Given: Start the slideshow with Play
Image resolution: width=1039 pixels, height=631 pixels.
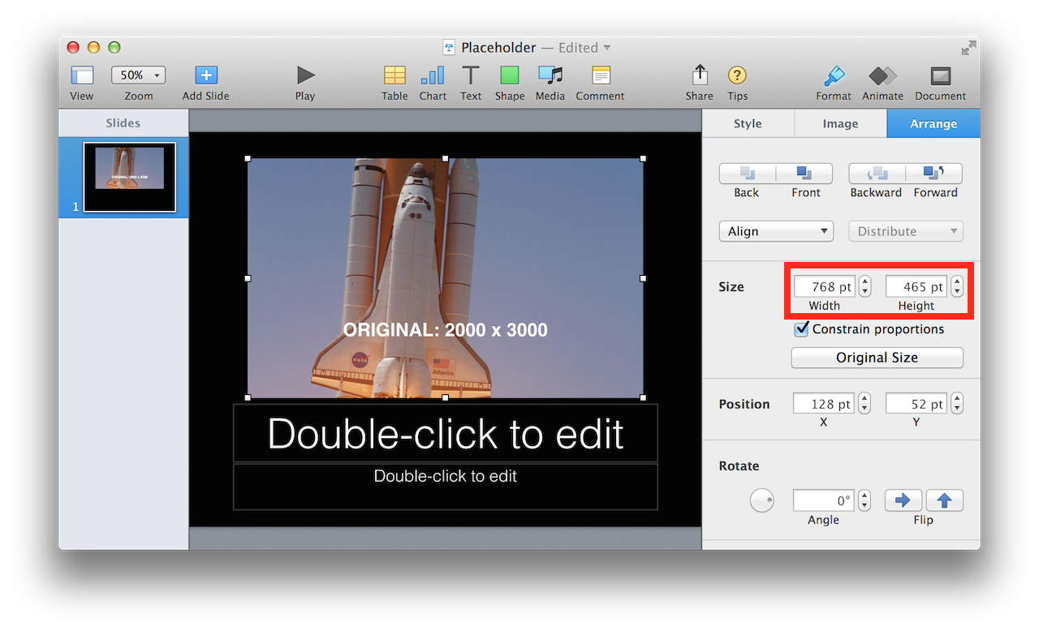Looking at the screenshot, I should point(305,75).
